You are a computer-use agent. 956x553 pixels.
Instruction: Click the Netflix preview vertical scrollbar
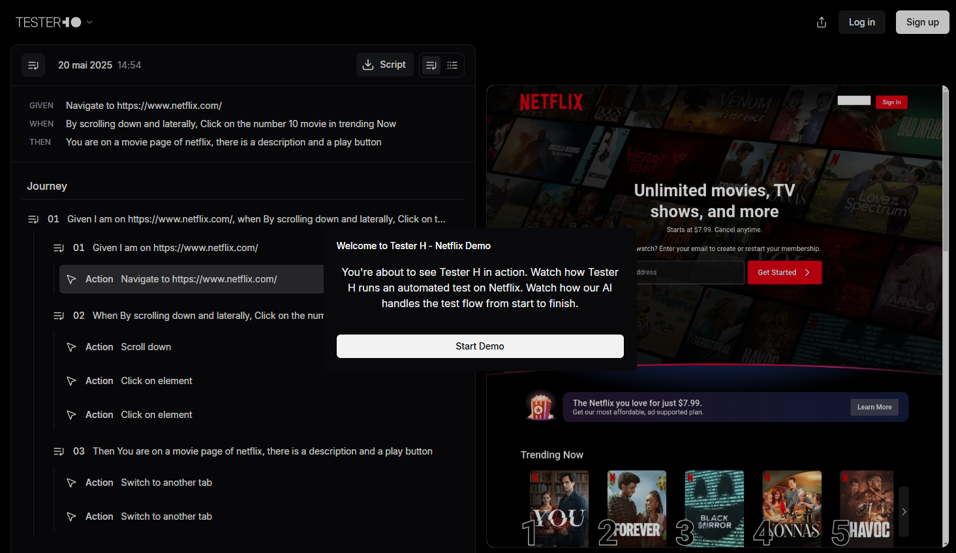click(x=946, y=170)
